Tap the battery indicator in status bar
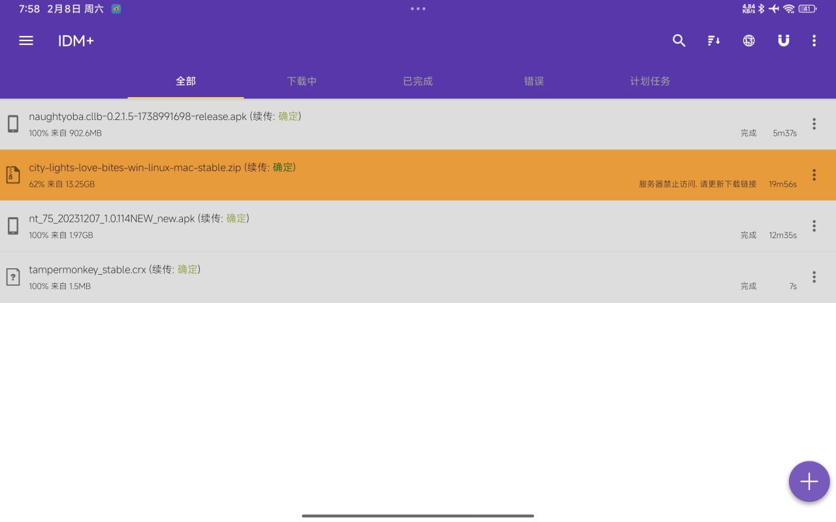The image size is (836, 522). click(808, 8)
